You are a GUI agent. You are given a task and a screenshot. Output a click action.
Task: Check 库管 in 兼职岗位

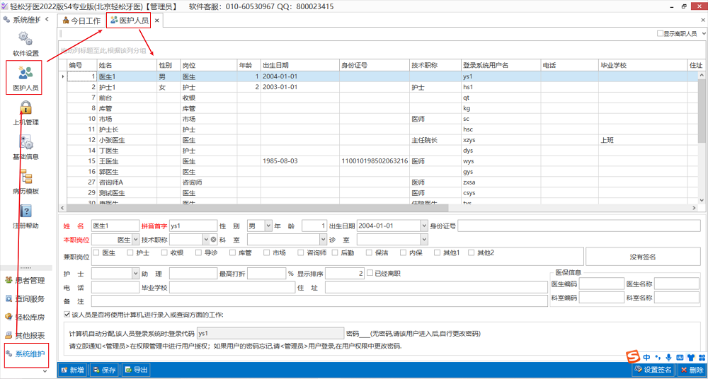[232, 252]
